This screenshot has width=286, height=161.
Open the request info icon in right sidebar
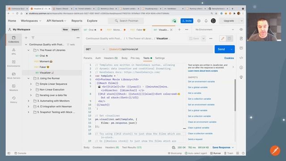[x=241, y=68]
